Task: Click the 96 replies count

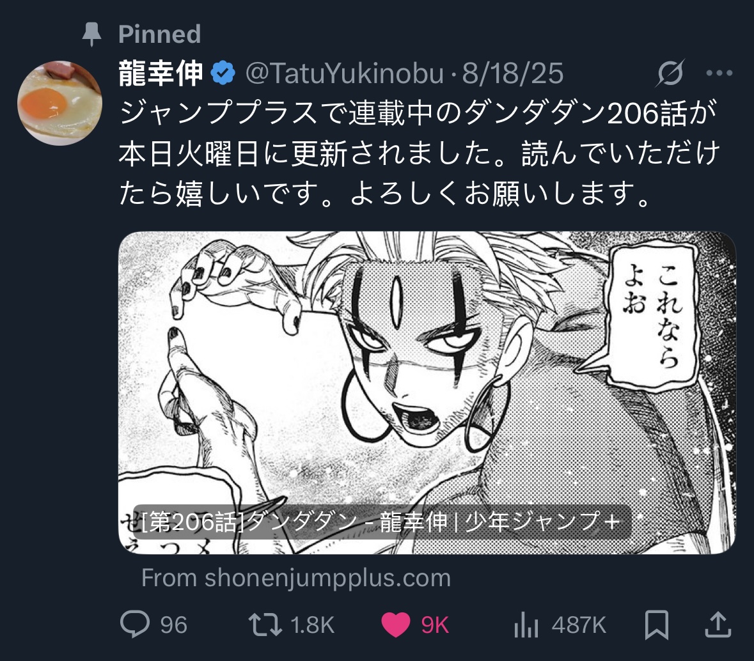Action: pos(173,625)
